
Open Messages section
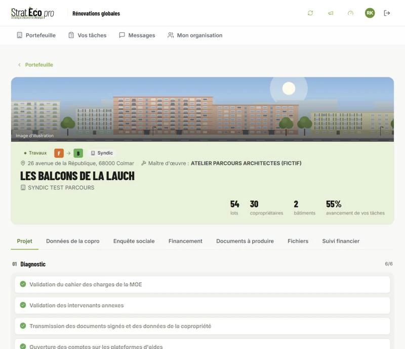coord(137,35)
